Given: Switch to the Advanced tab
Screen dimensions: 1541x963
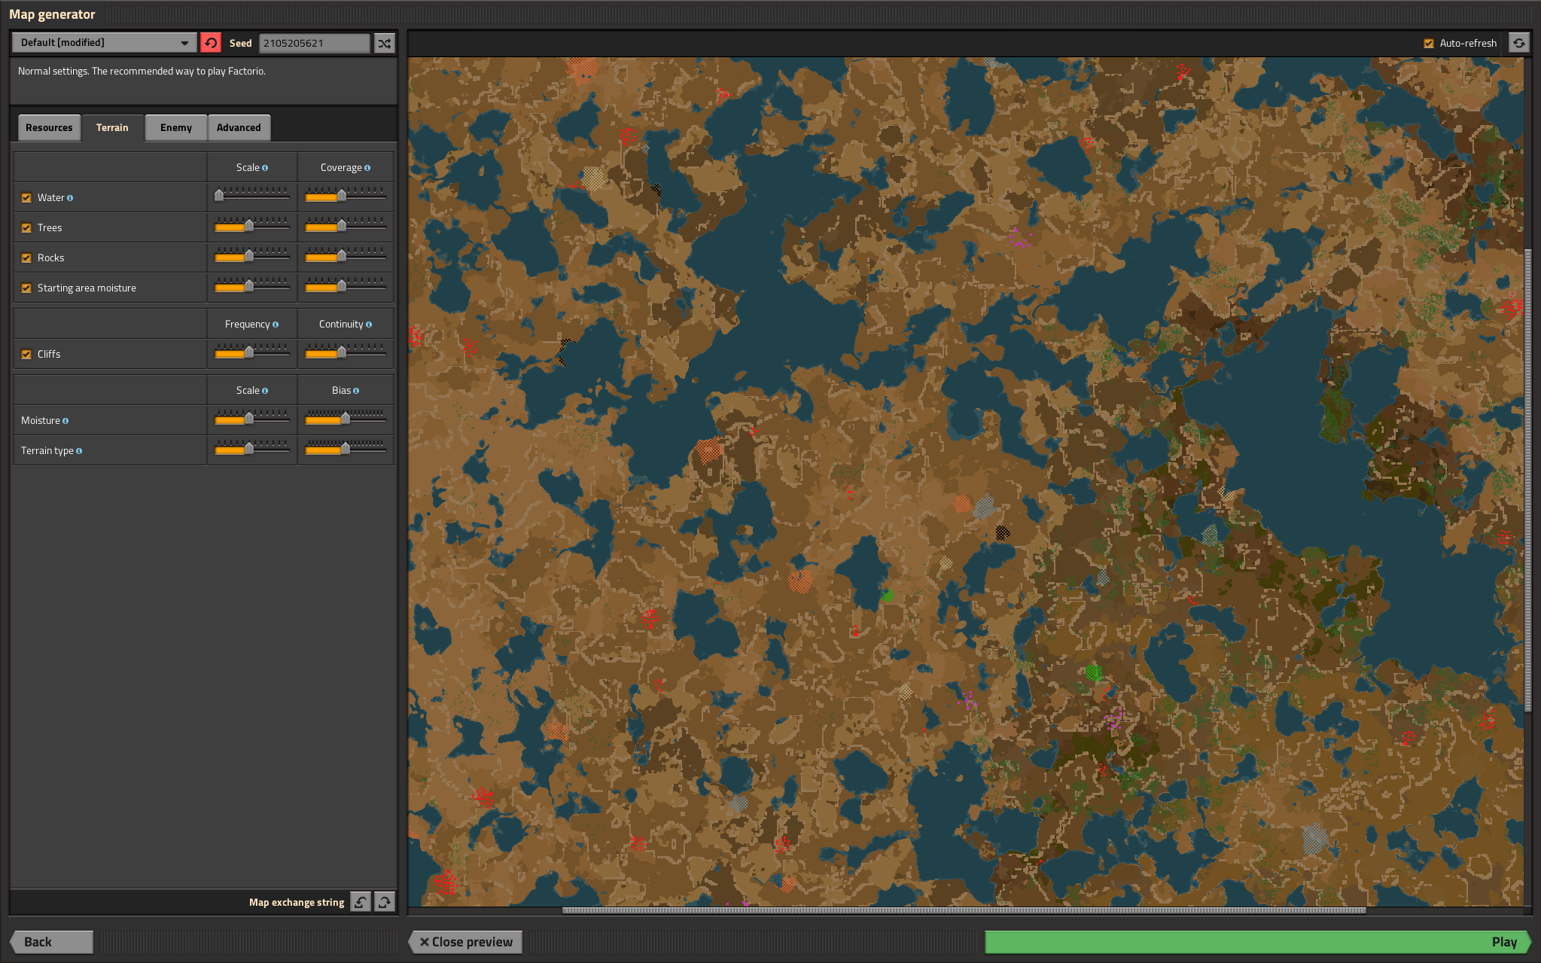Looking at the screenshot, I should [239, 128].
